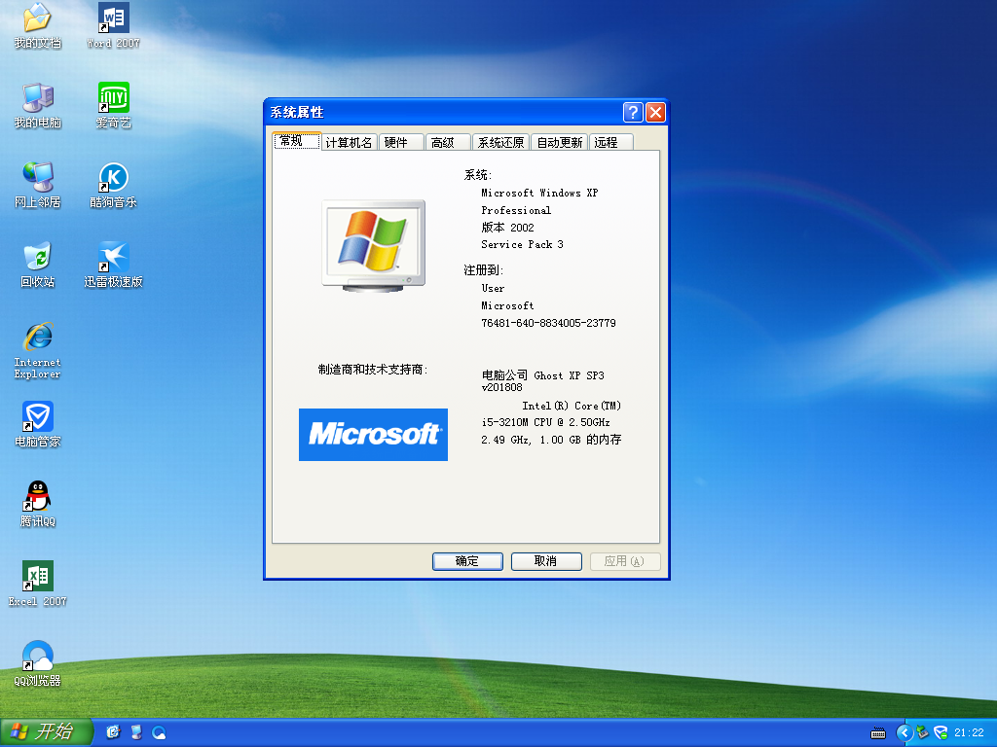Open the 我的文档 desktop folder icon
Screen dimensions: 997x747
click(x=38, y=25)
